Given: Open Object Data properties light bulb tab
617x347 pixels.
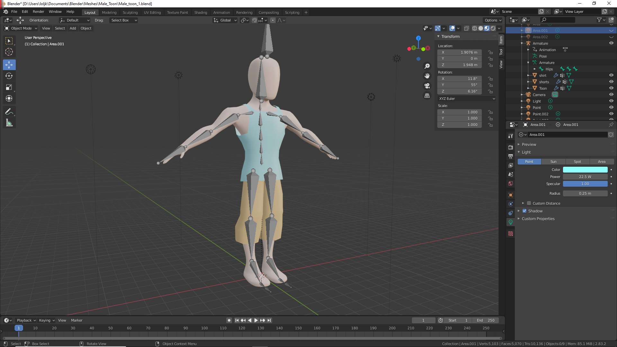Looking at the screenshot, I should click(x=510, y=222).
